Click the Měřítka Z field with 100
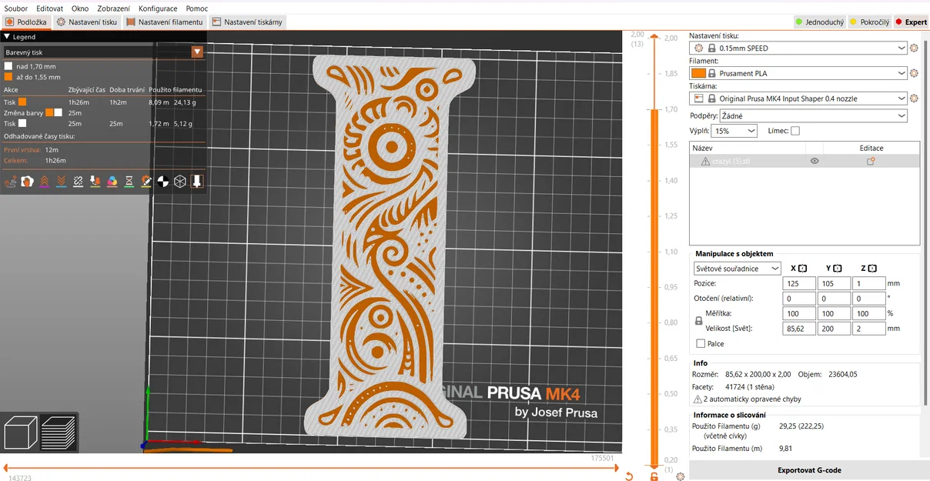Viewport: 930px width, 481px height. [x=869, y=313]
